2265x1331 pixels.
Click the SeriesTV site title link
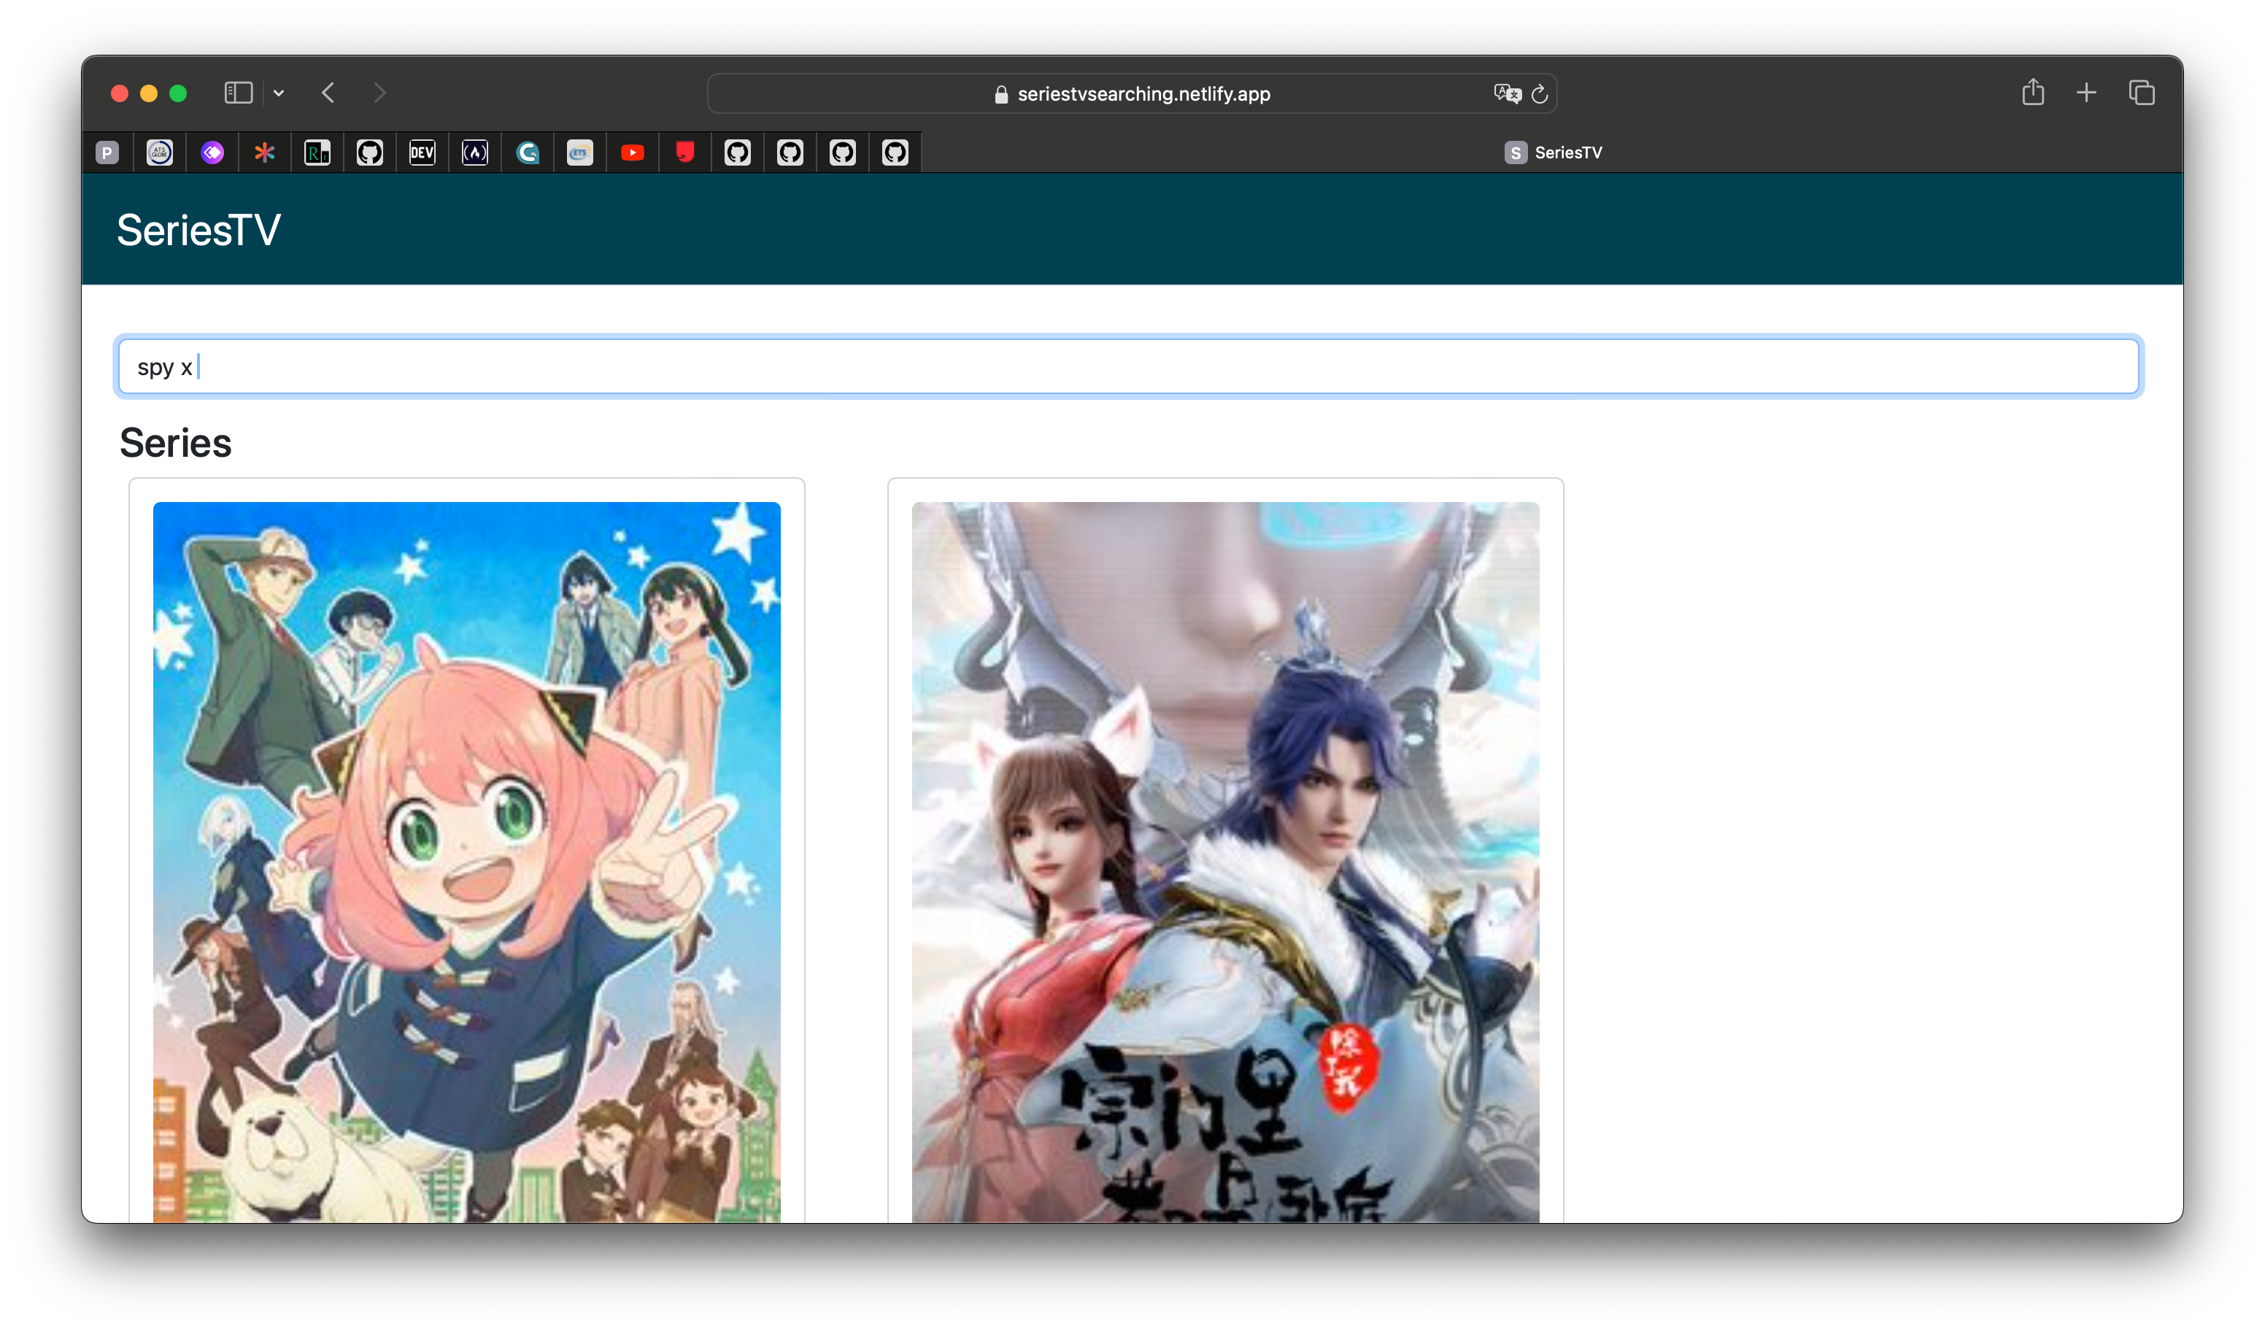(198, 230)
